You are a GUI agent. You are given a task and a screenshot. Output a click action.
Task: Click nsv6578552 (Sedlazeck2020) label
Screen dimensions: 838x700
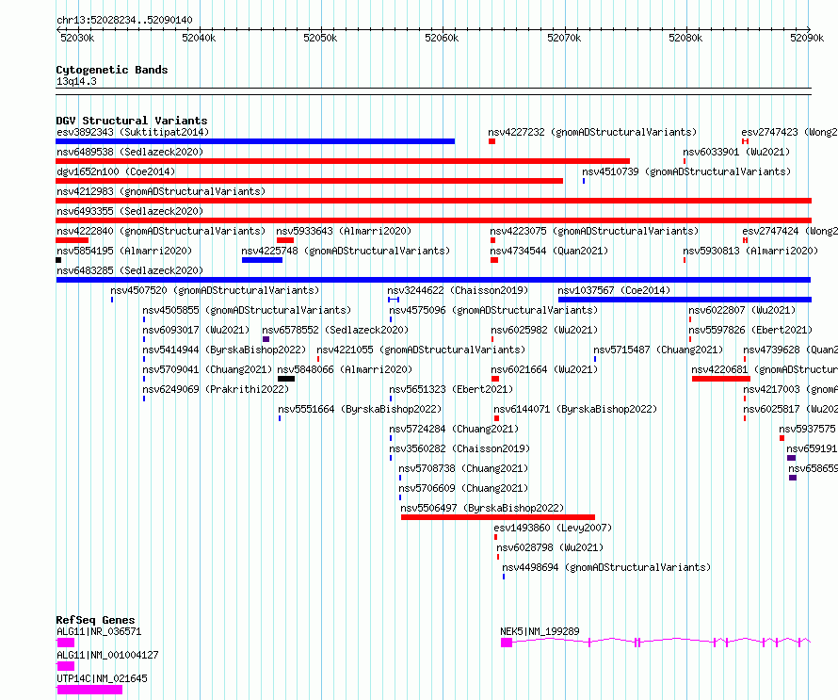click(335, 330)
